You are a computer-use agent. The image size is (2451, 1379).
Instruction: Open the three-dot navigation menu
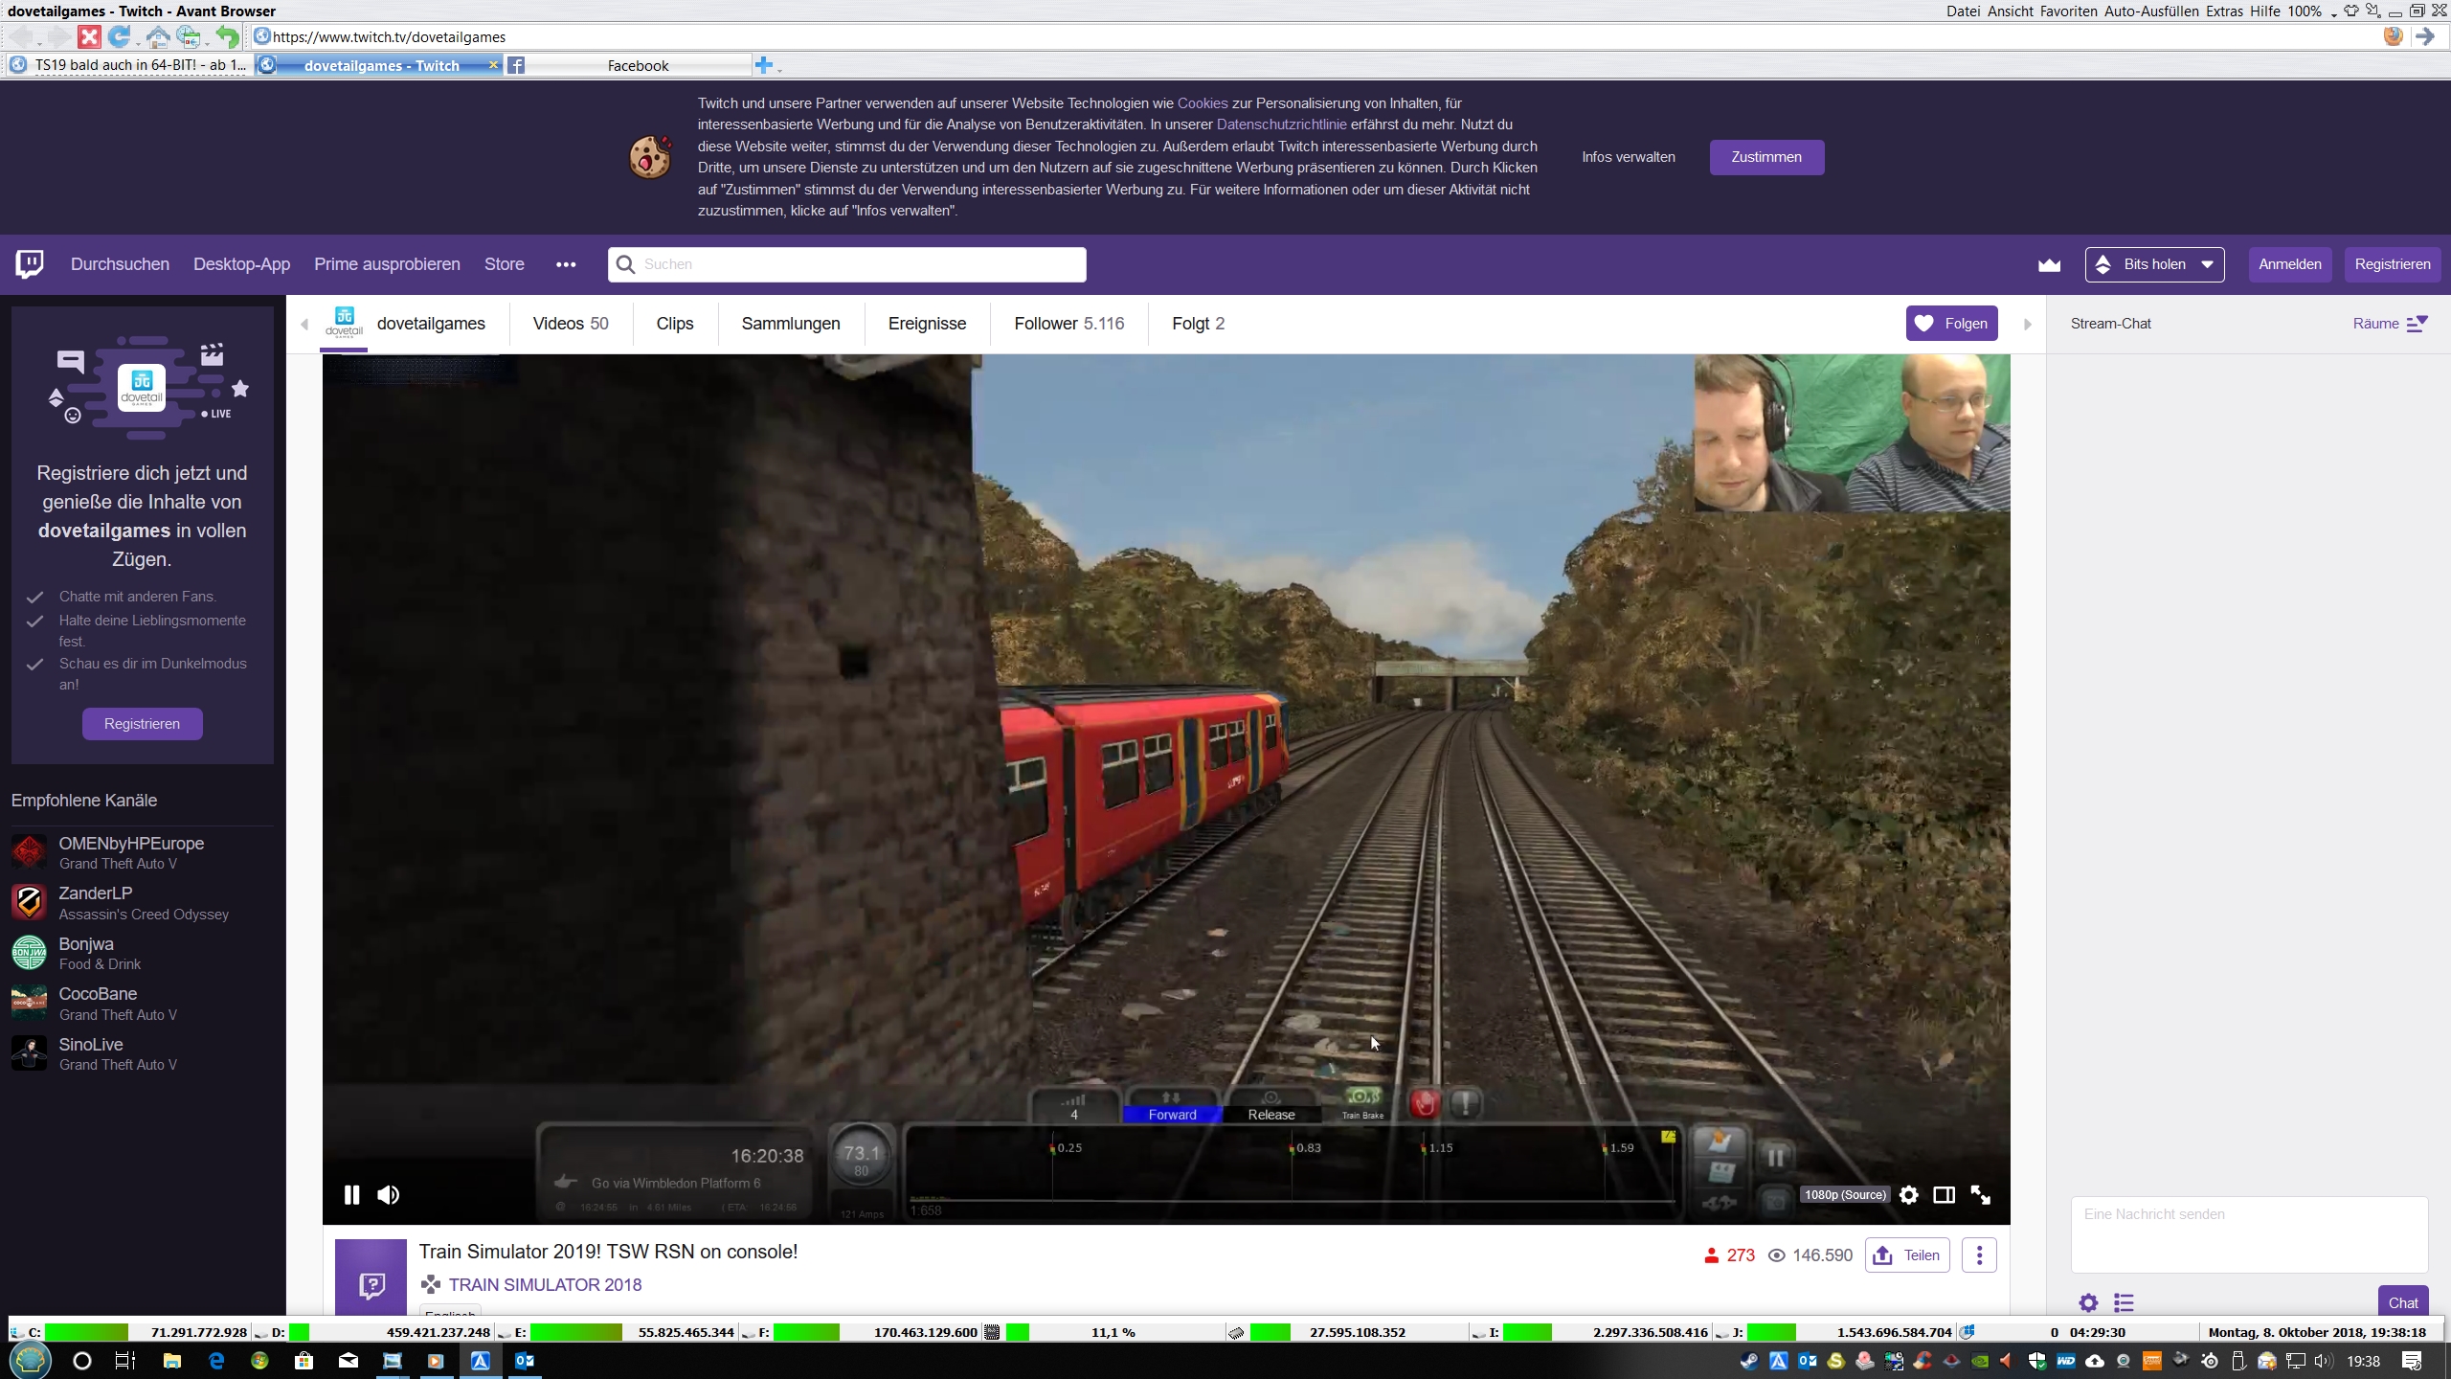pyautogui.click(x=566, y=265)
